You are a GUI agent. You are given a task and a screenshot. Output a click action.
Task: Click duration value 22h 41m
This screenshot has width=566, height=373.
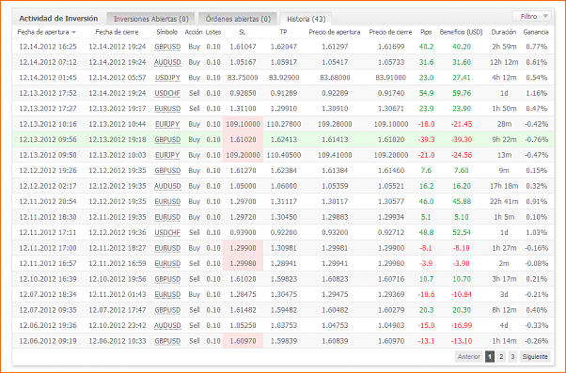tap(504, 202)
